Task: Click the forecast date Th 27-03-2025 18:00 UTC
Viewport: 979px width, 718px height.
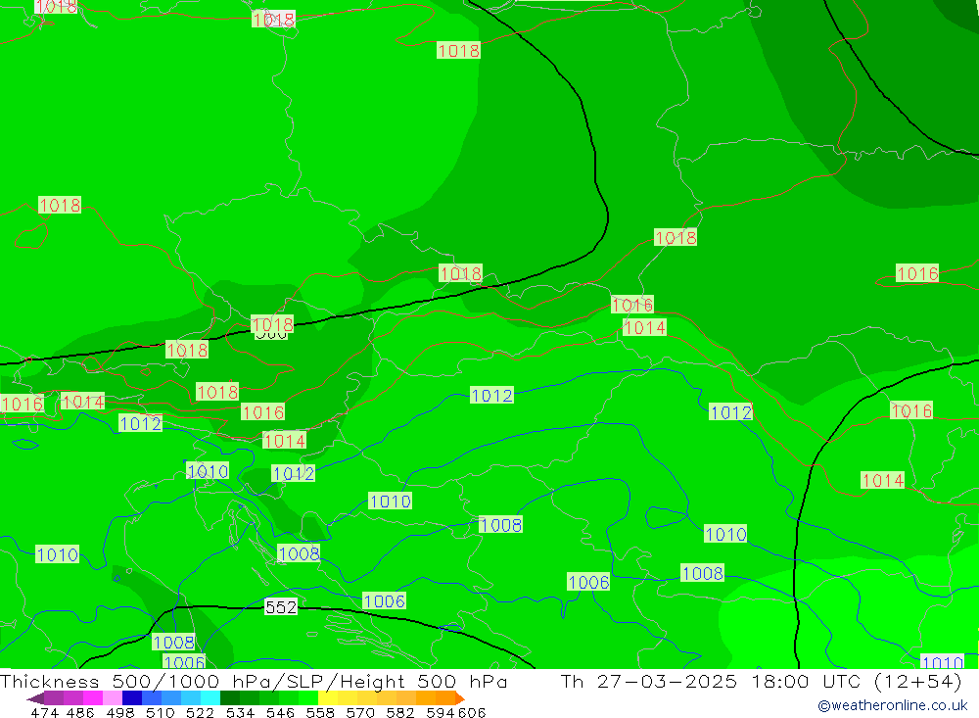Action: [714, 681]
